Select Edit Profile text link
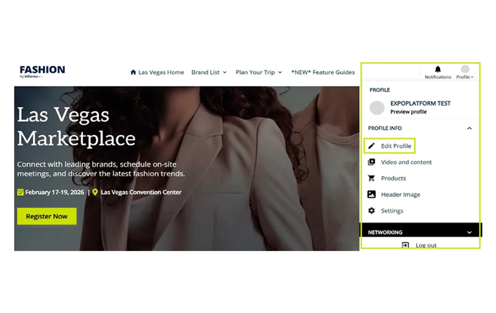This screenshot has height=313, width=496. click(x=396, y=146)
